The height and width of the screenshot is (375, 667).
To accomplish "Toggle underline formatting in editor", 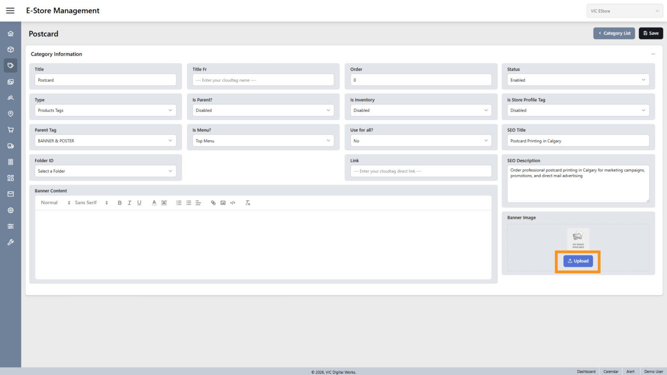I will pos(139,203).
